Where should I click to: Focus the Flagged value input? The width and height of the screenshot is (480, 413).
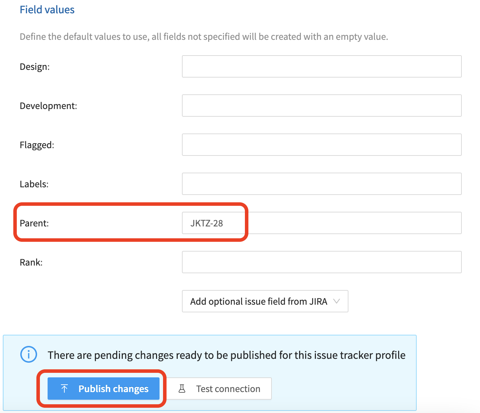coord(322,145)
